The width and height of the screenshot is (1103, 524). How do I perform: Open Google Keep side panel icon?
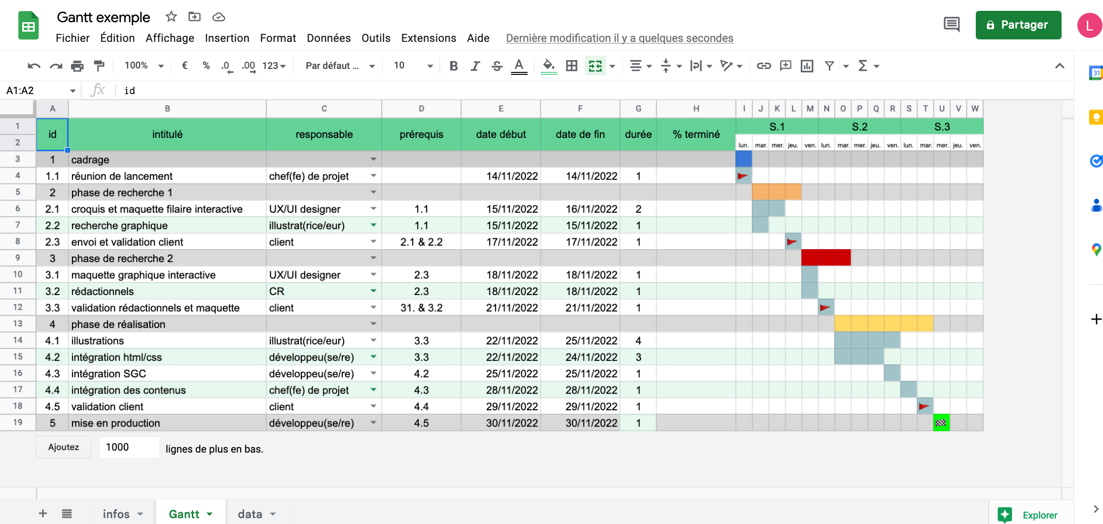click(x=1095, y=117)
